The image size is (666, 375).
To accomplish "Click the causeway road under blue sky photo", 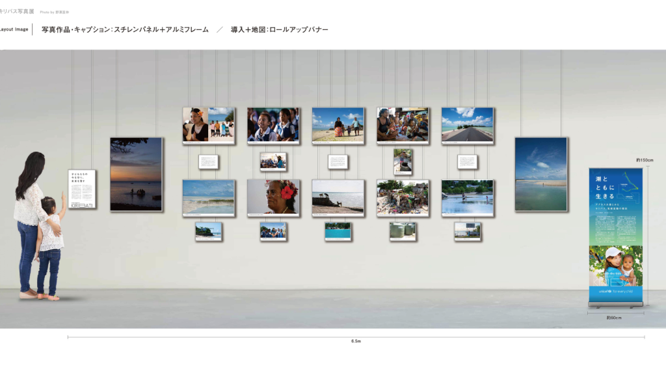I will pyautogui.click(x=467, y=124).
